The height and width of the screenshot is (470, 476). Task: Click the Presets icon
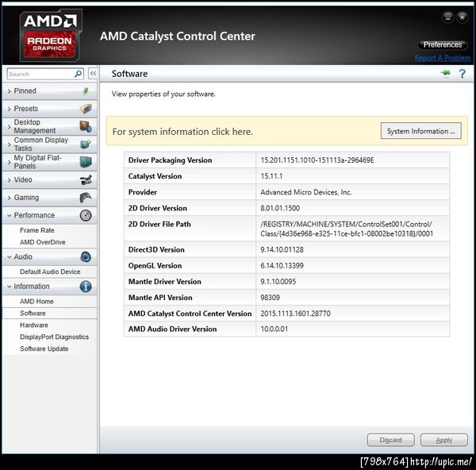[86, 109]
